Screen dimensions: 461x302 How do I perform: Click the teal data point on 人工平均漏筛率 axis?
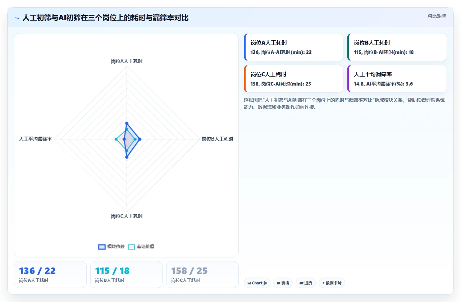(x=116, y=139)
